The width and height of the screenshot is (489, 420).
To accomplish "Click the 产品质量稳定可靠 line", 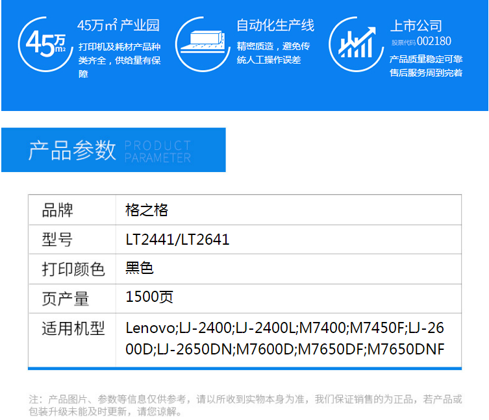I will (x=426, y=59).
